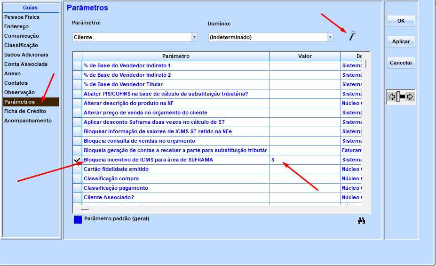This screenshot has height=266, width=436.
Task: Click the OK button
Action: 401,21
